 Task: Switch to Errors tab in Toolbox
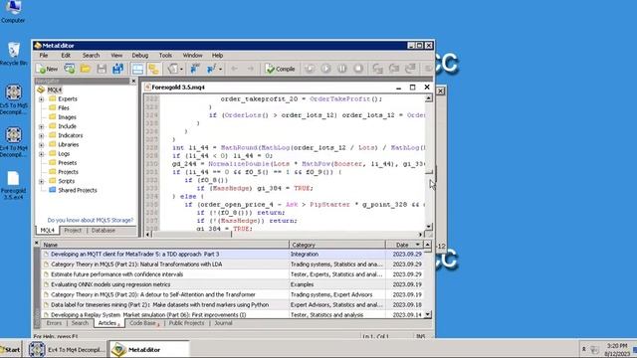[x=54, y=323]
